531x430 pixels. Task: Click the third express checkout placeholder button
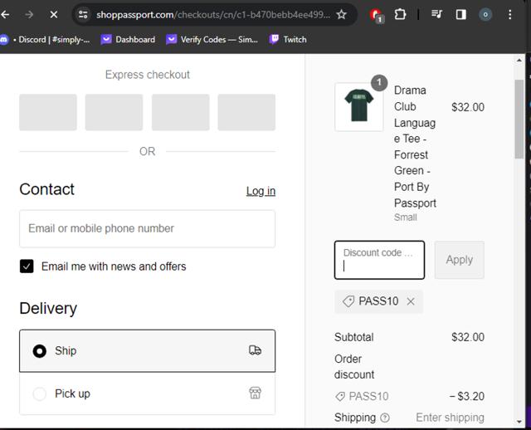(x=181, y=112)
